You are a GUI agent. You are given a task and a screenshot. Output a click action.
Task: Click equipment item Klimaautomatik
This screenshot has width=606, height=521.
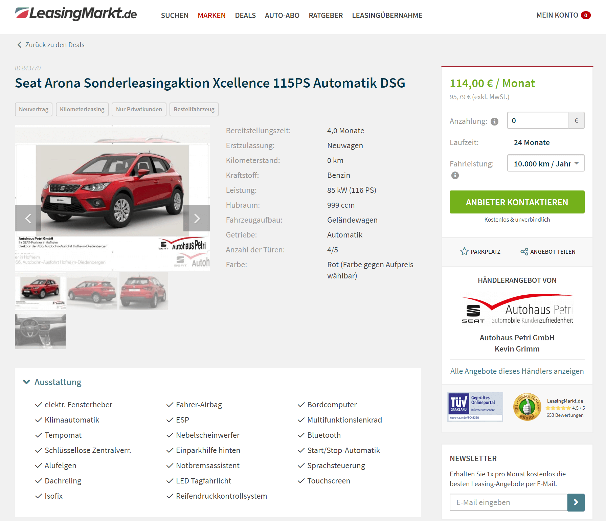click(72, 420)
